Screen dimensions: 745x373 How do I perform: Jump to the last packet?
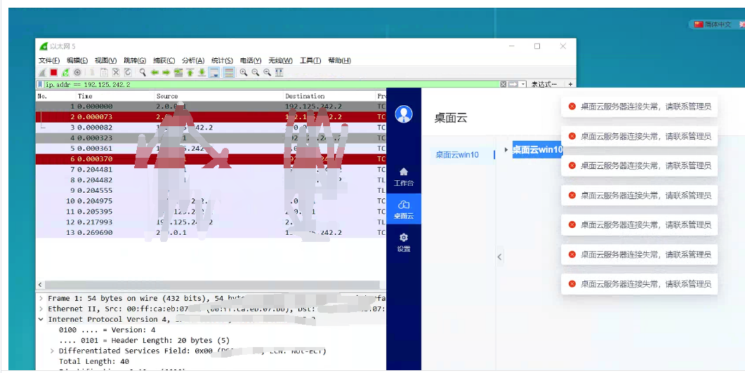pos(202,73)
